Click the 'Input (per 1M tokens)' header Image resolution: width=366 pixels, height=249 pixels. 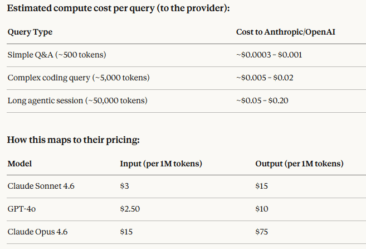161,164
